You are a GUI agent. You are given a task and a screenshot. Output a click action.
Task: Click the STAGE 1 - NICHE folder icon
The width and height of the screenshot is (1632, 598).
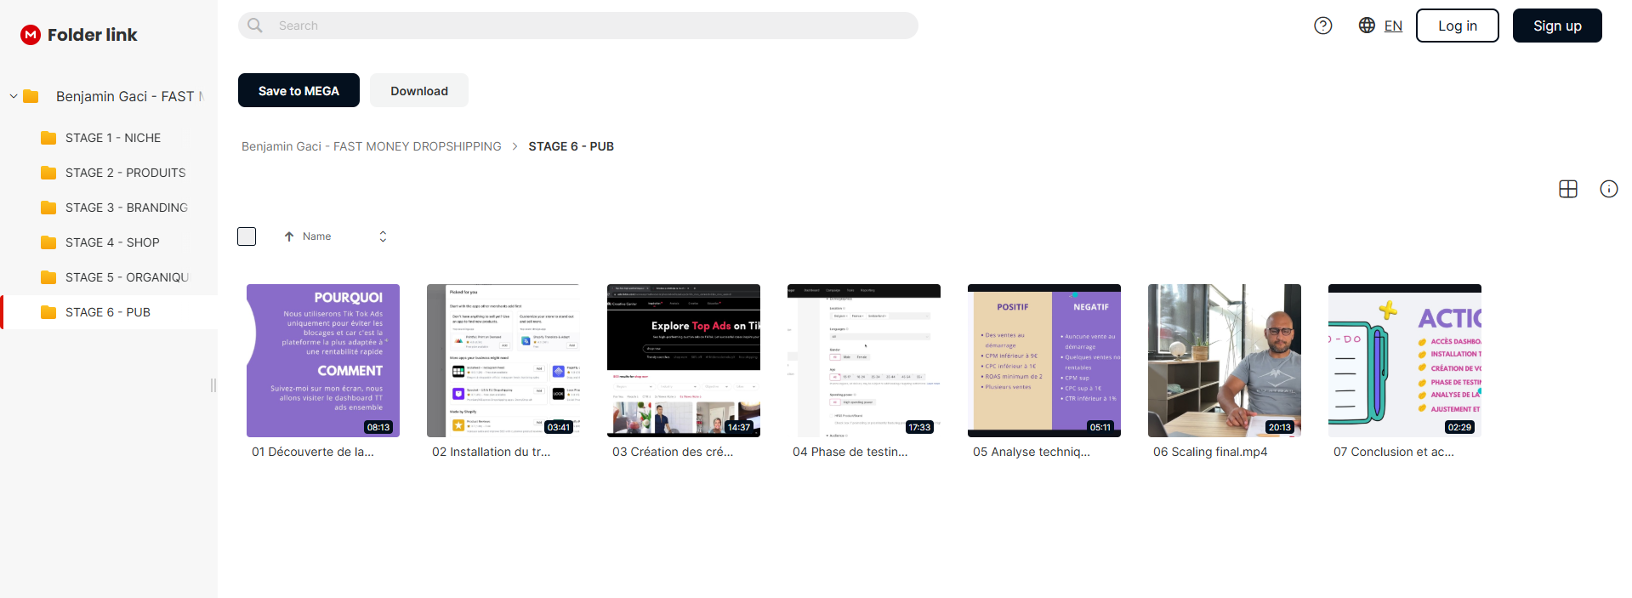click(x=48, y=138)
